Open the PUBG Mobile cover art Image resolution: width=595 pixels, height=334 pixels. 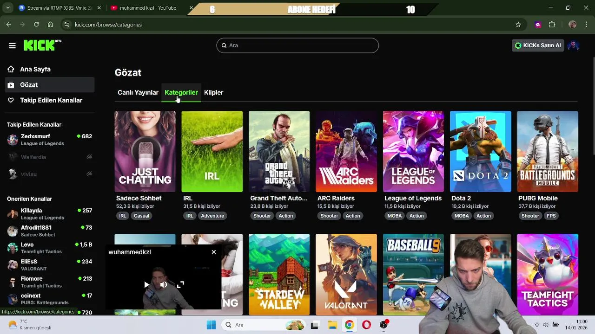click(548, 151)
